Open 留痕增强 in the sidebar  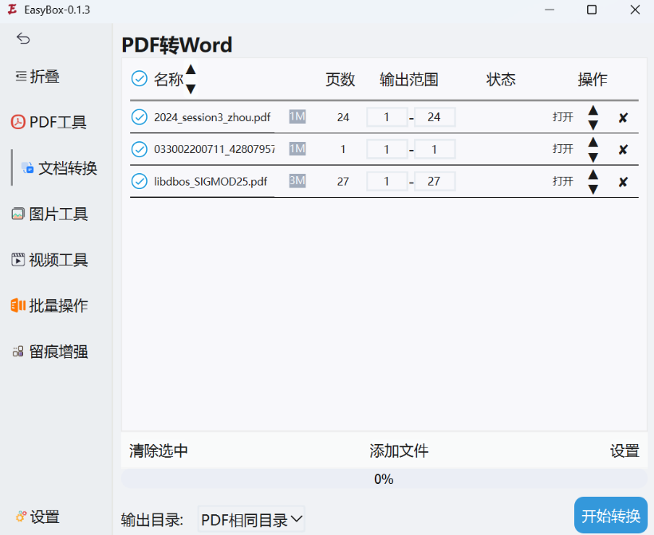click(x=49, y=352)
